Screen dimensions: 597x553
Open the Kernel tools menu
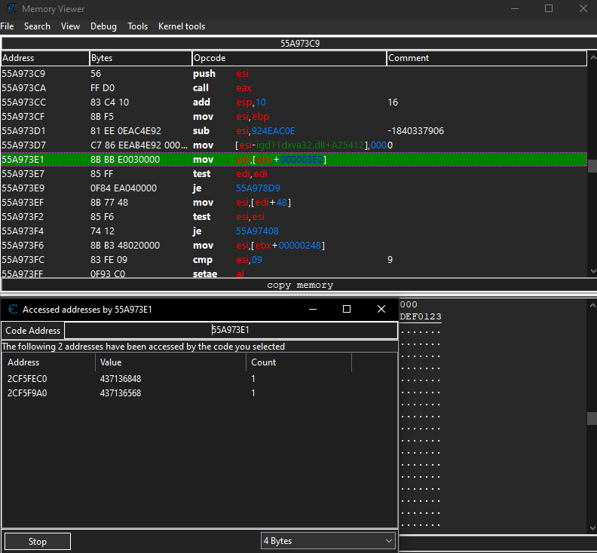(x=182, y=26)
